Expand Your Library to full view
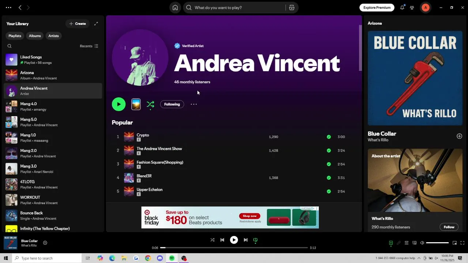468x263 pixels. tap(96, 24)
